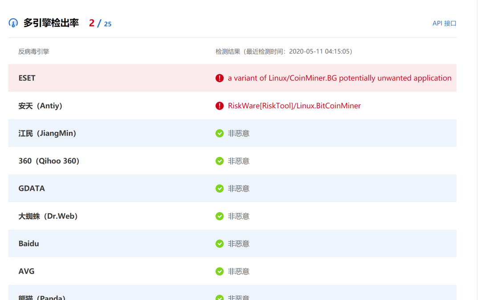The image size is (481, 300).
Task: Click the ESET engine name
Action: click(27, 78)
